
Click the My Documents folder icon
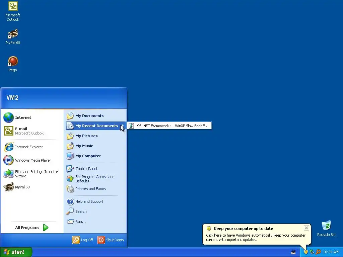point(70,115)
